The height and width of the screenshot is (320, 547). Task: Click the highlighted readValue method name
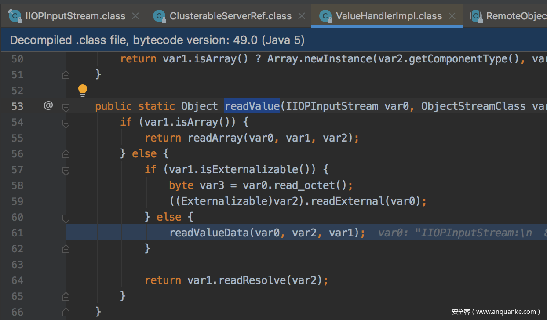point(252,106)
